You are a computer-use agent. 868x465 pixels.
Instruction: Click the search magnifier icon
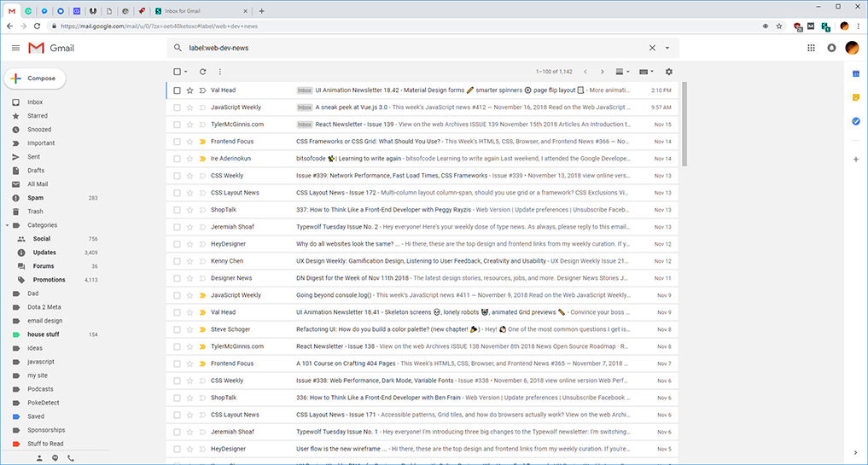[x=178, y=48]
